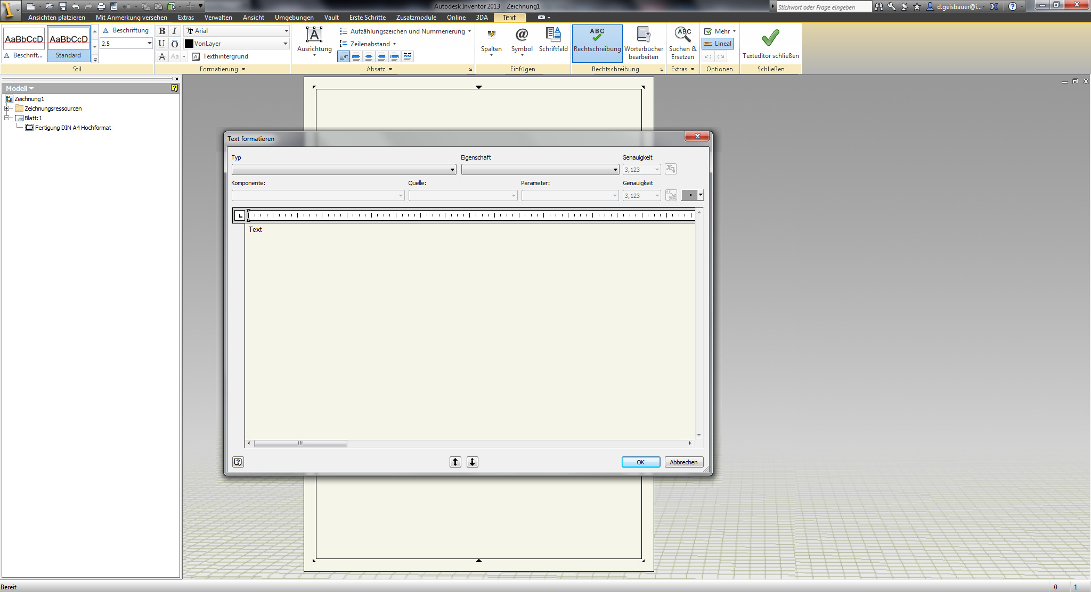This screenshot has width=1091, height=592.
Task: Open the Ausrichtung text alignment tool
Action: pos(314,41)
